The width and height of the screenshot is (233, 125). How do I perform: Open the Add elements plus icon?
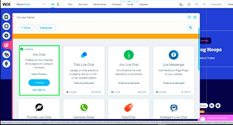[x=6, y=36]
